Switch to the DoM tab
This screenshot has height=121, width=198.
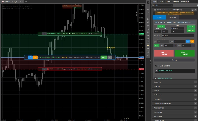(161, 2)
